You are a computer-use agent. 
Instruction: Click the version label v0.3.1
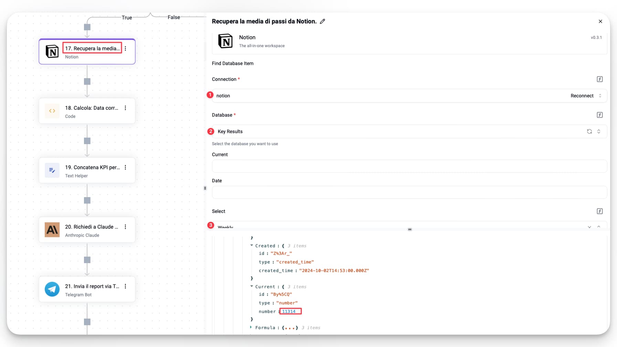(596, 37)
